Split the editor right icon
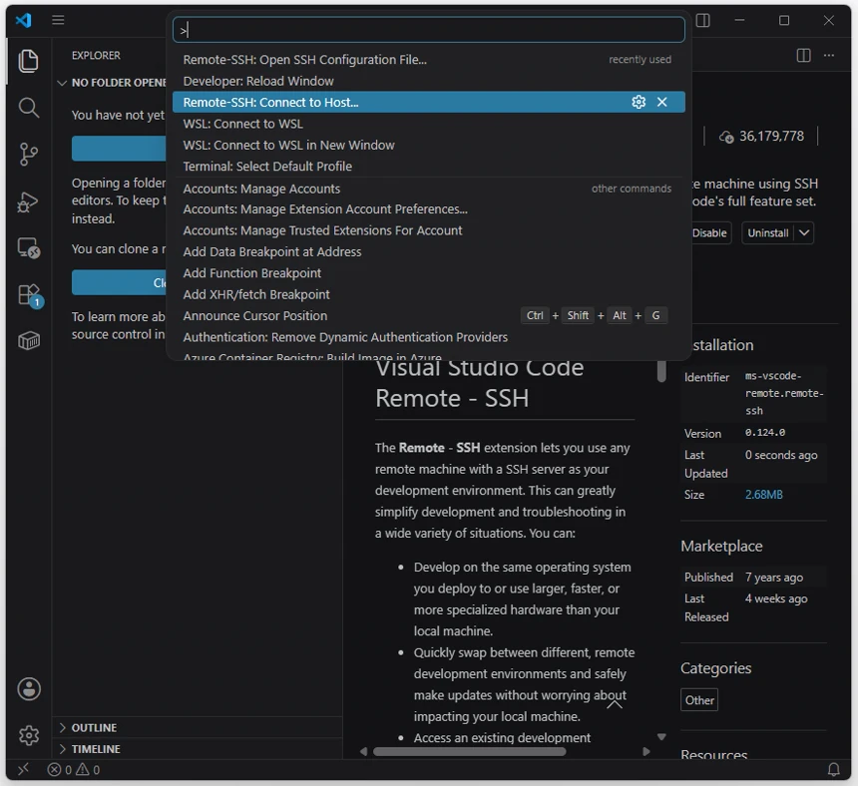 [803, 55]
